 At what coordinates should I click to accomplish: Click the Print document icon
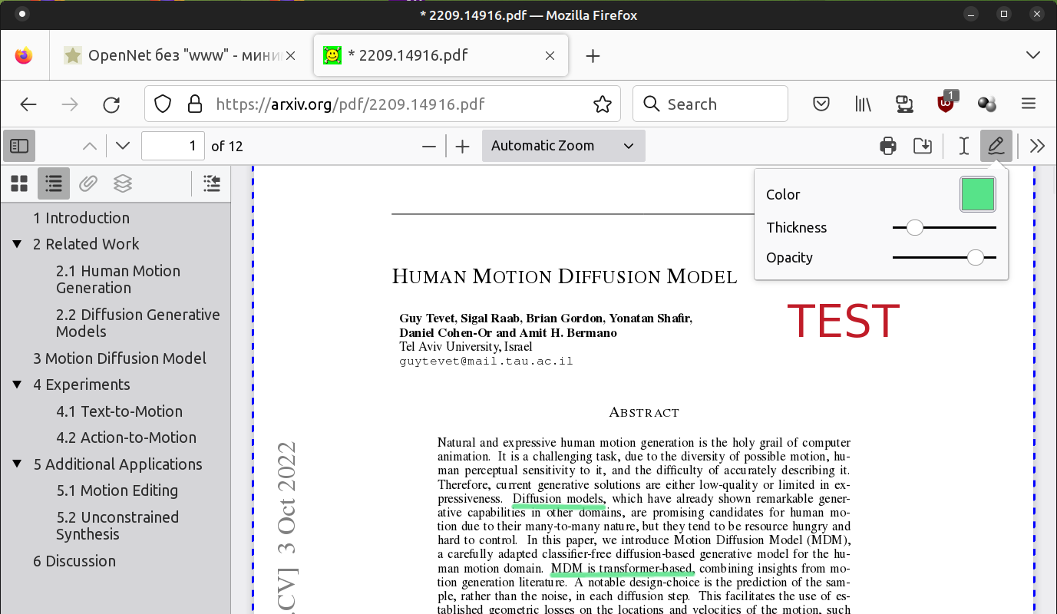[888, 146]
